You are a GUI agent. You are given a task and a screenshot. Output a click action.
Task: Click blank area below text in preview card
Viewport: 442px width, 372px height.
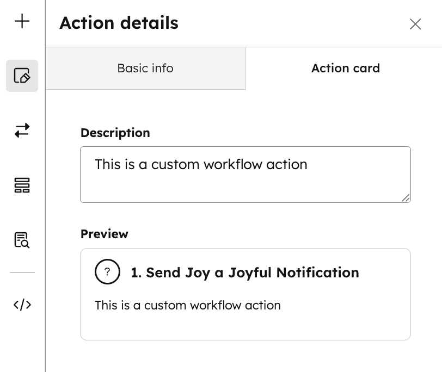point(245,326)
